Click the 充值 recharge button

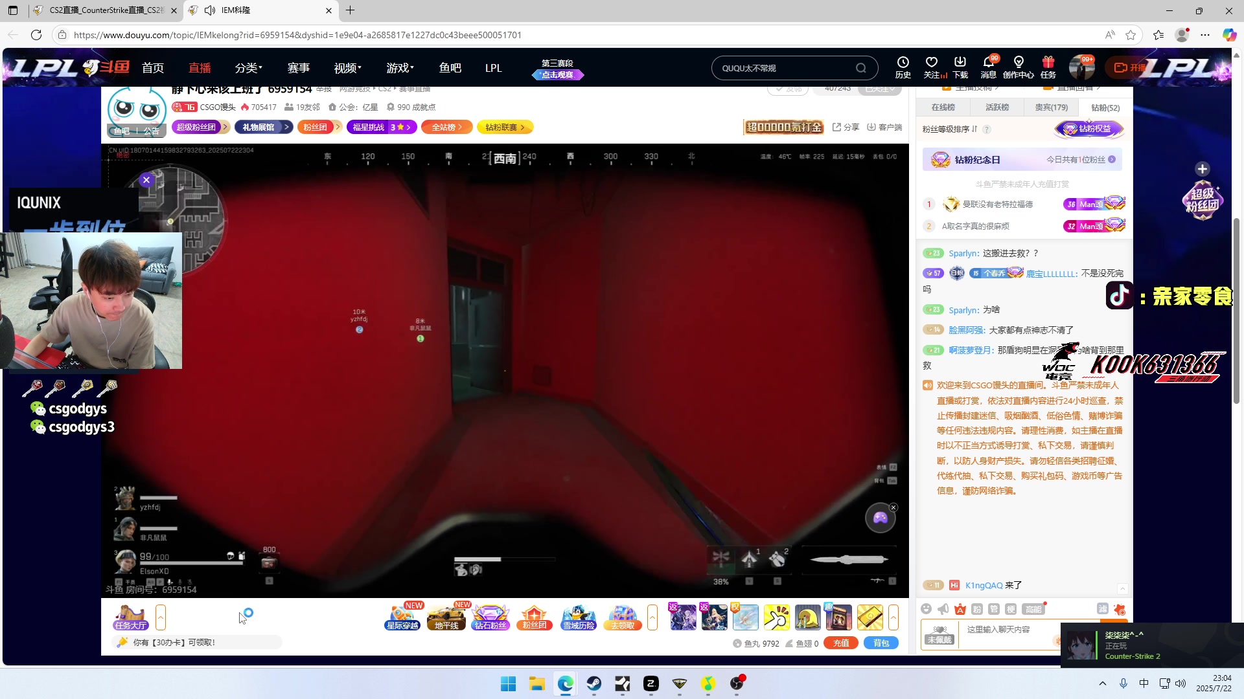[841, 643]
